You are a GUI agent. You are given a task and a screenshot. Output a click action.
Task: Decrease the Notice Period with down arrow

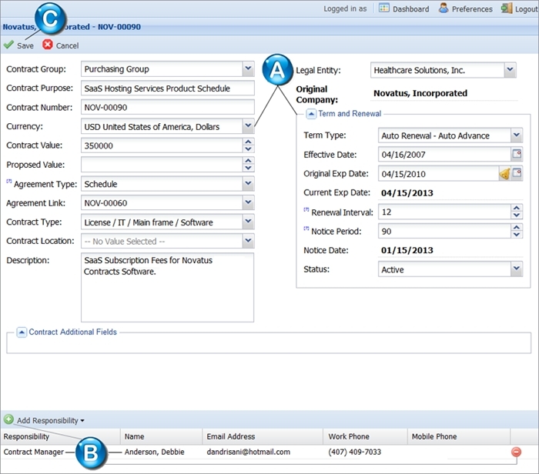coord(517,235)
